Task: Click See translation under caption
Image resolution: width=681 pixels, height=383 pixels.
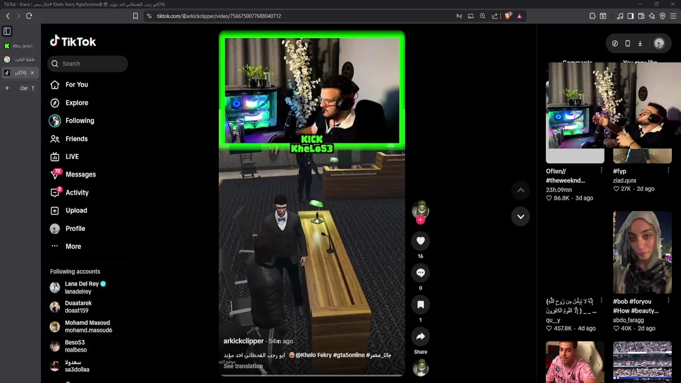Action: pyautogui.click(x=243, y=366)
